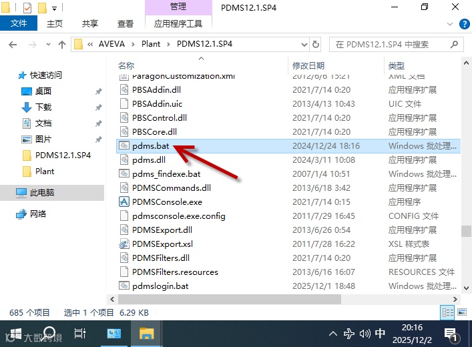Open the 应用程序工具 ribbon tab

click(178, 23)
